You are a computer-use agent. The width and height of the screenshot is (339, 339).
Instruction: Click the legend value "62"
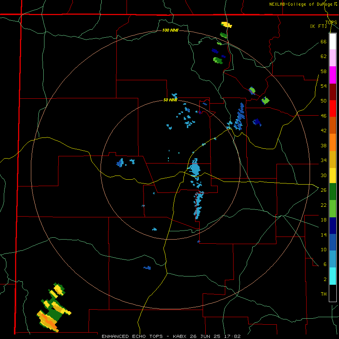(324, 56)
